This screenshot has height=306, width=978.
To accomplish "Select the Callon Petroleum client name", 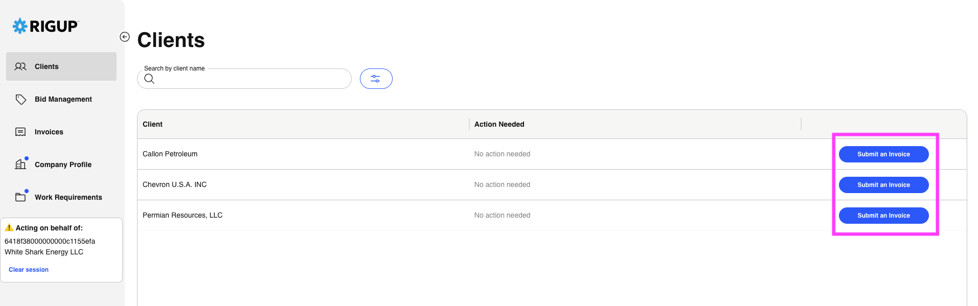I will [170, 154].
